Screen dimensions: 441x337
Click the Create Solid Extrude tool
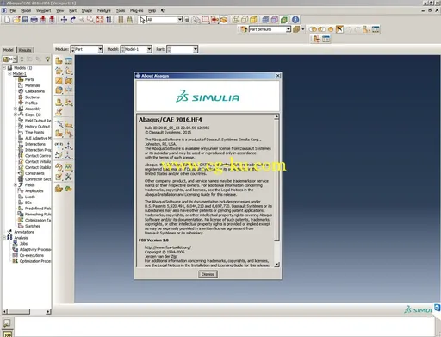pyautogui.click(x=59, y=71)
